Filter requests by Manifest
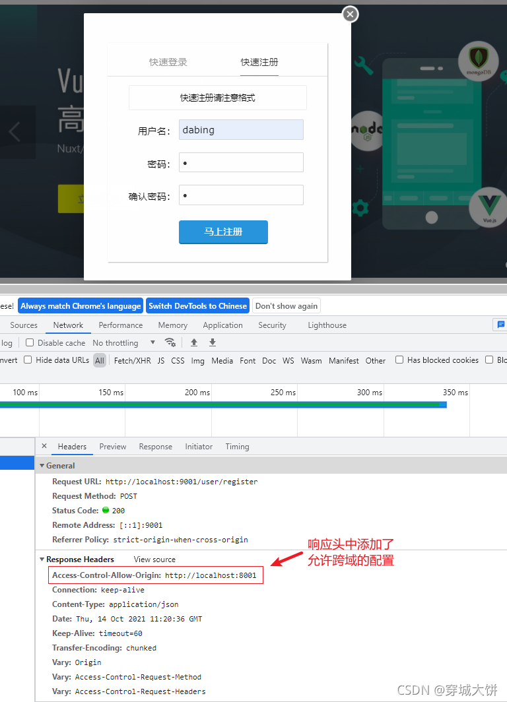 (x=343, y=360)
